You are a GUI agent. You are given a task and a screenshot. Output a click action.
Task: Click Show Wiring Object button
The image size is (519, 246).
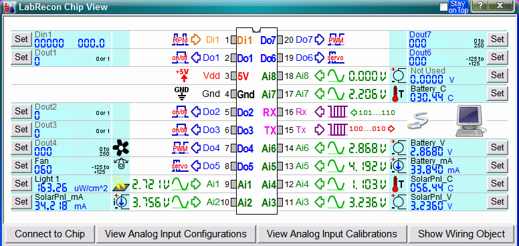tap(461, 234)
